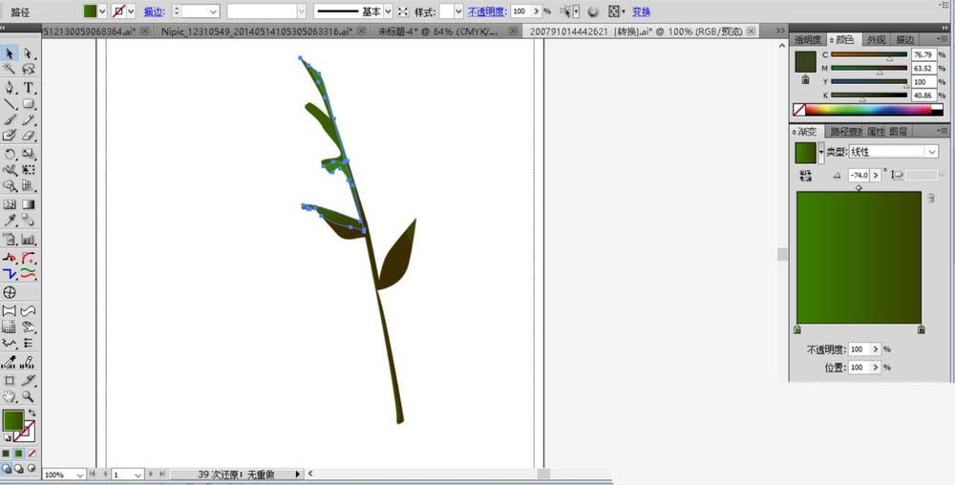This screenshot has width=955, height=485.
Task: Open stroke color dropdown in control bar
Action: [131, 11]
